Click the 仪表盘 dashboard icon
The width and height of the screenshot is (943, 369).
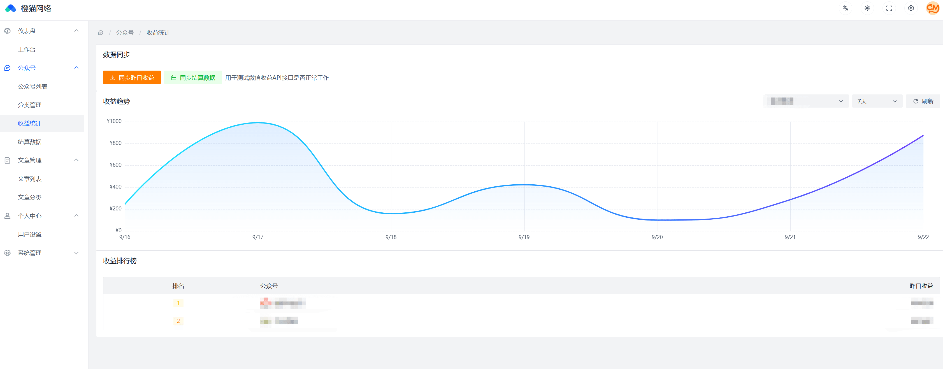(7, 31)
